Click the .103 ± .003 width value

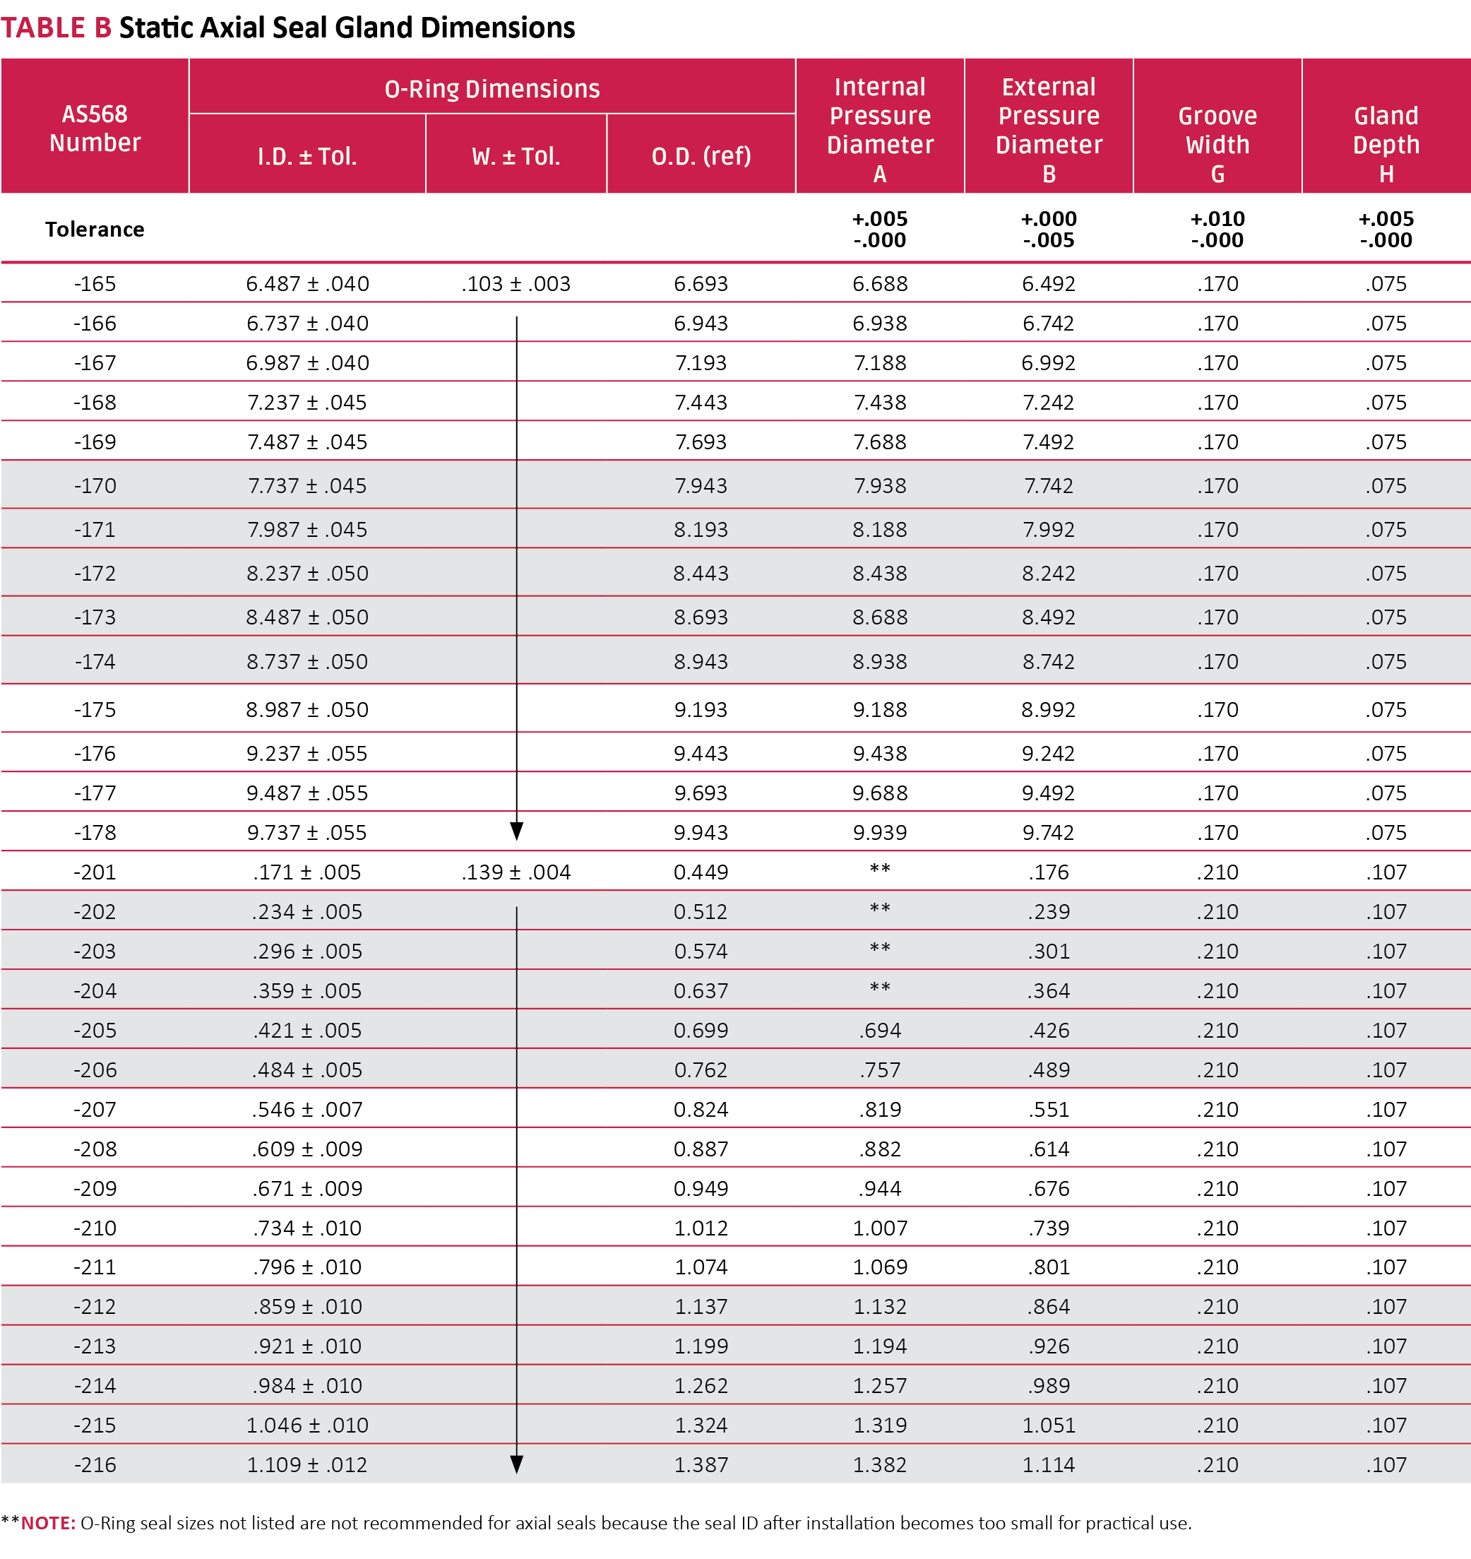(x=516, y=284)
